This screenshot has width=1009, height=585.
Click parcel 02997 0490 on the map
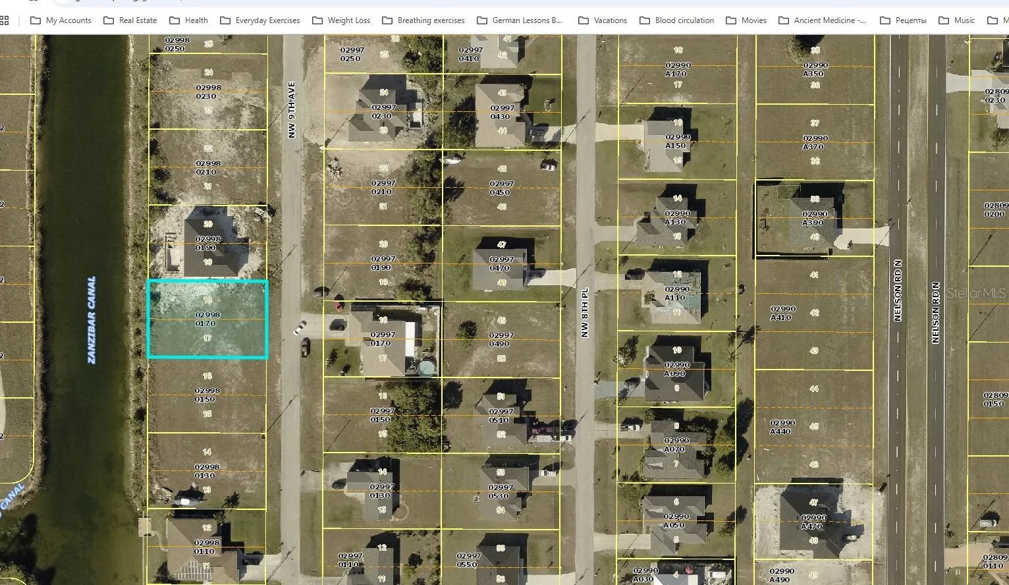pos(501,339)
